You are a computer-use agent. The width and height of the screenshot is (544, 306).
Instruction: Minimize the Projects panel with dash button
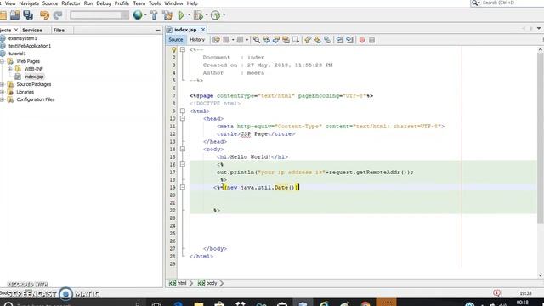pos(158,31)
